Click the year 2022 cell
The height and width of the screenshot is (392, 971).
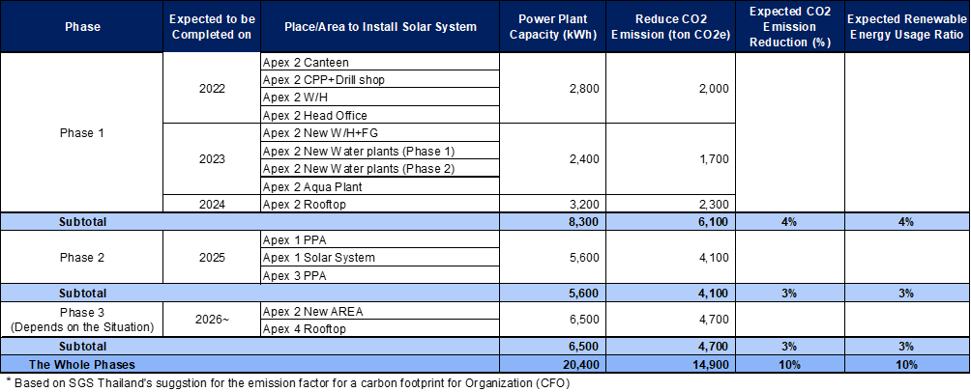point(212,89)
